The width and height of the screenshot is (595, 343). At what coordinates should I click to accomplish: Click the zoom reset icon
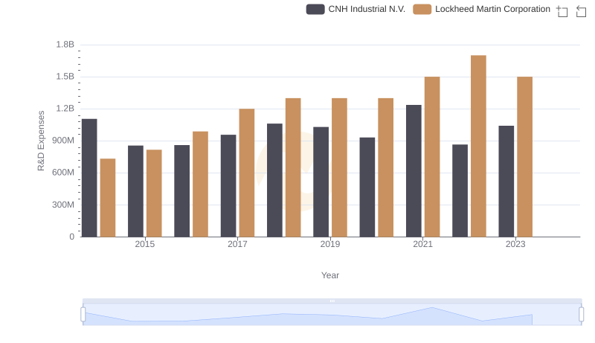pyautogui.click(x=581, y=11)
